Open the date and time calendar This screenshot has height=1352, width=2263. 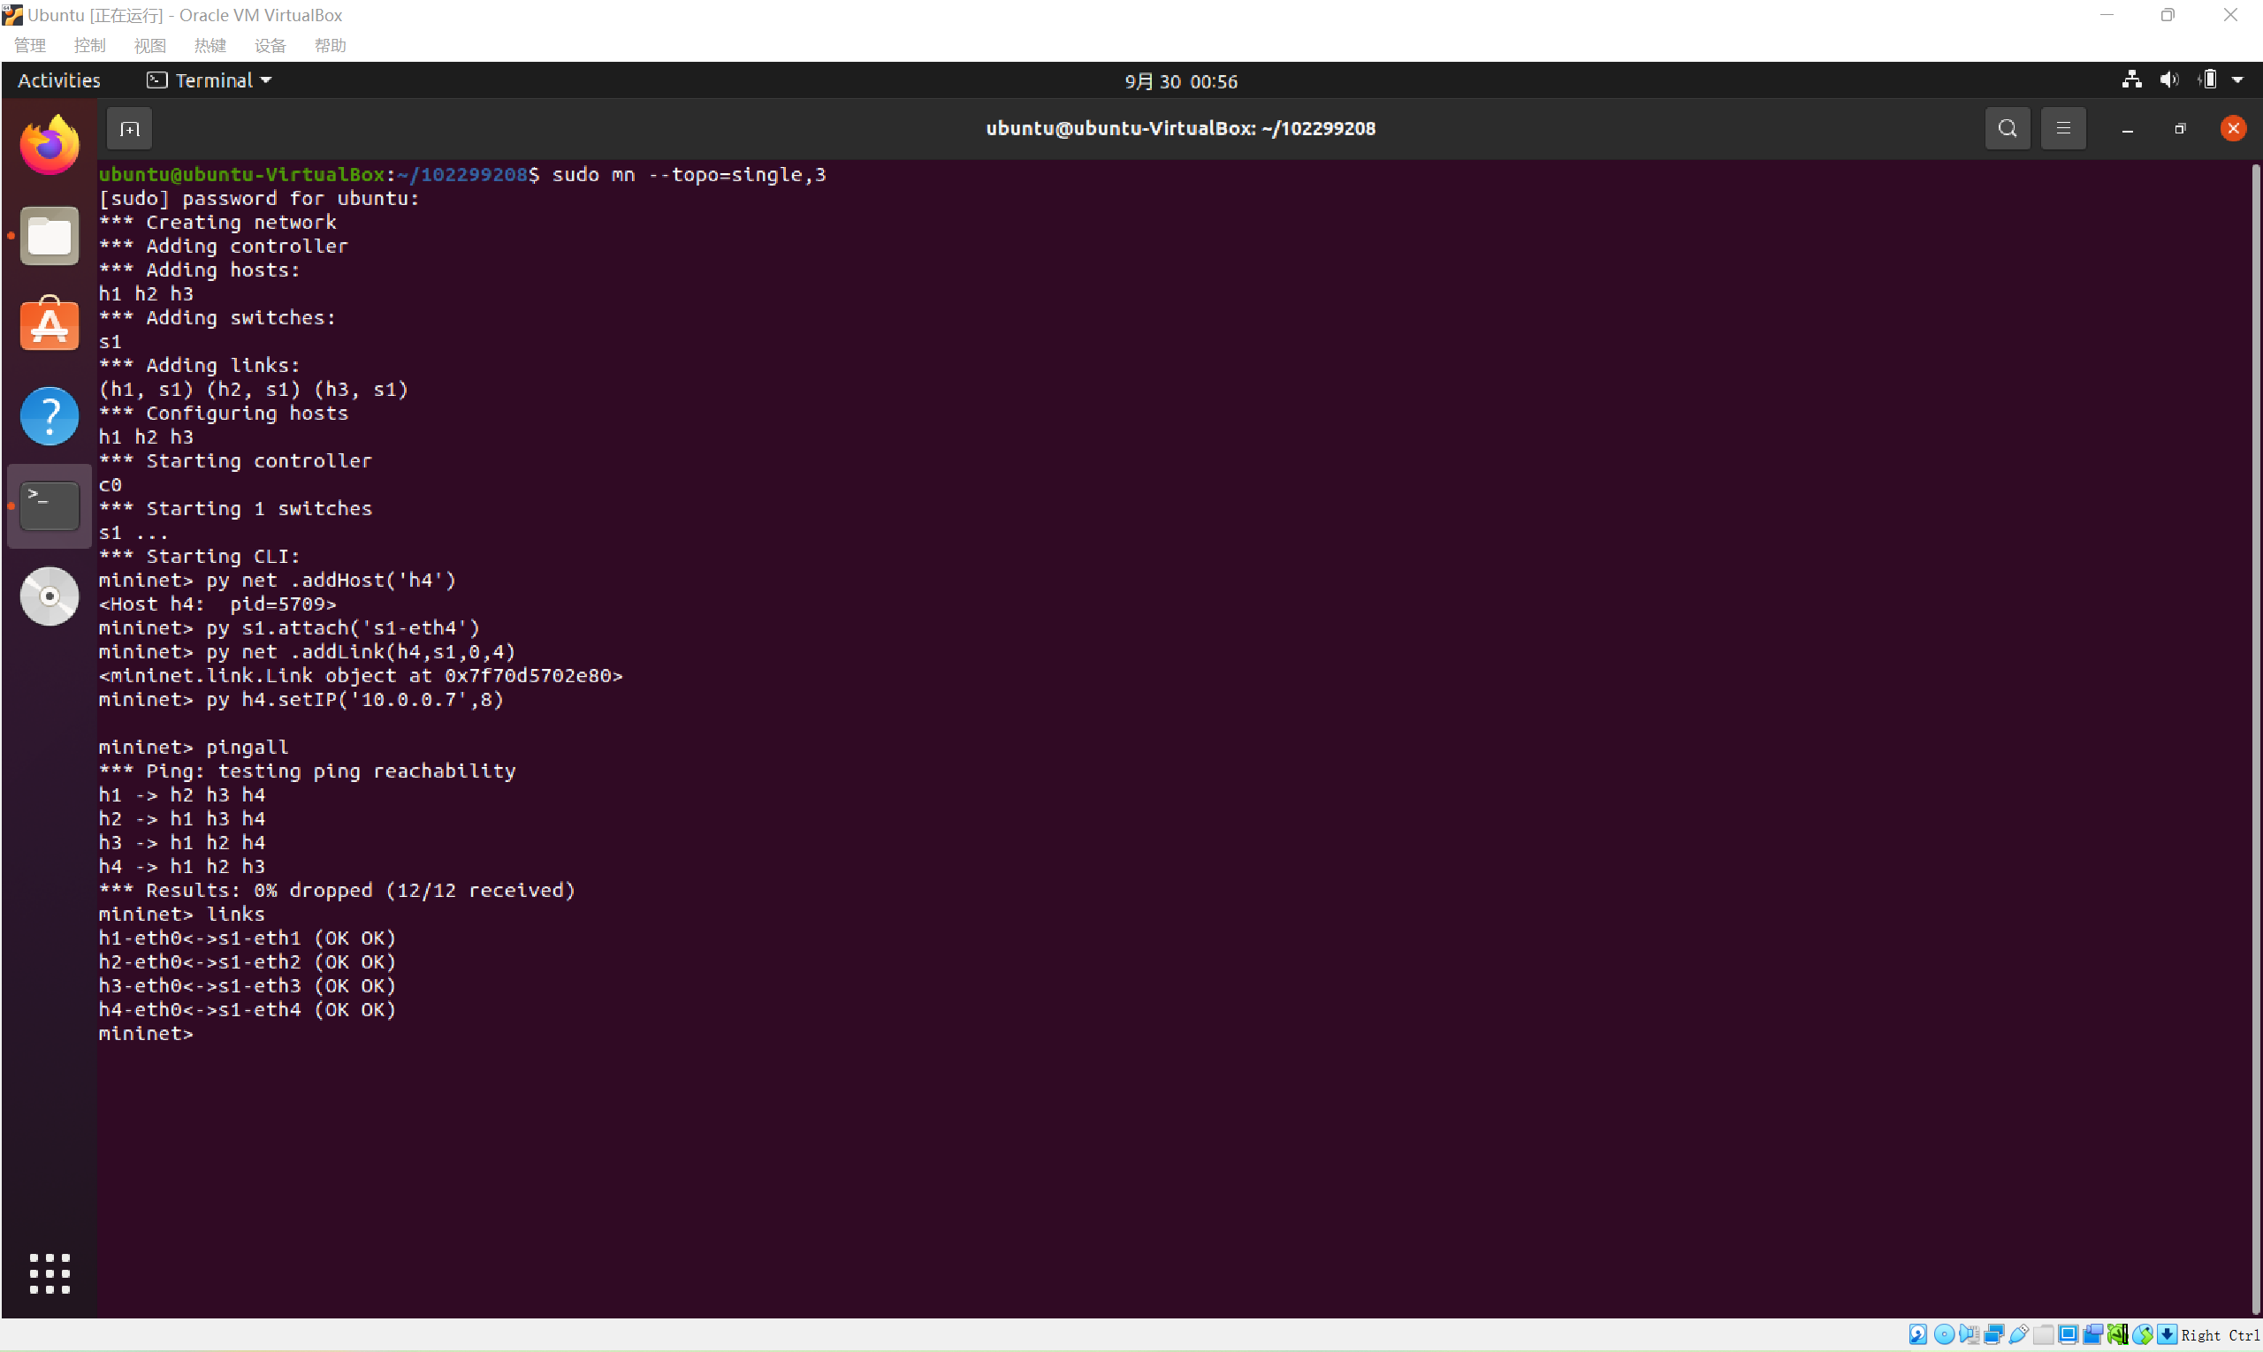(1180, 81)
